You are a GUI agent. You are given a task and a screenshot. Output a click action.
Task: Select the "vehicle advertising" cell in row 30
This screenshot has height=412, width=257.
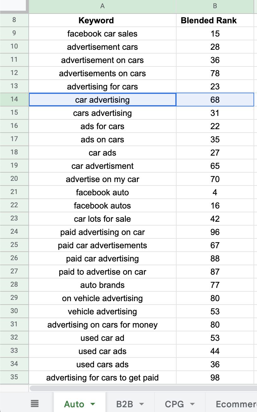coord(102,312)
